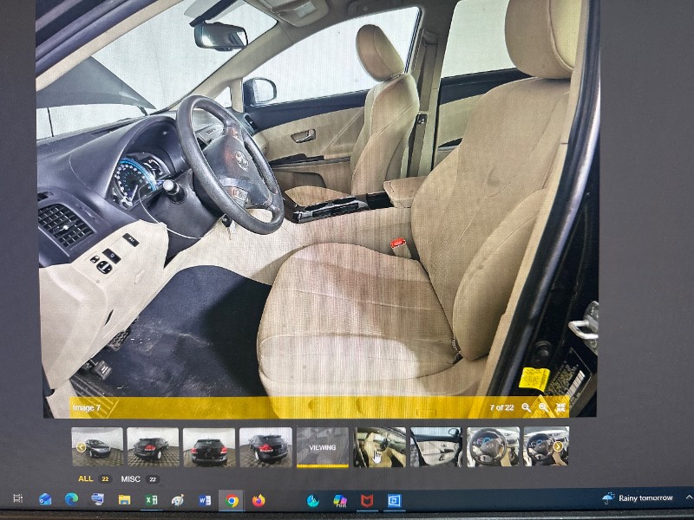Open Outlook from the taskbar
The image size is (694, 520).
[x=45, y=500]
